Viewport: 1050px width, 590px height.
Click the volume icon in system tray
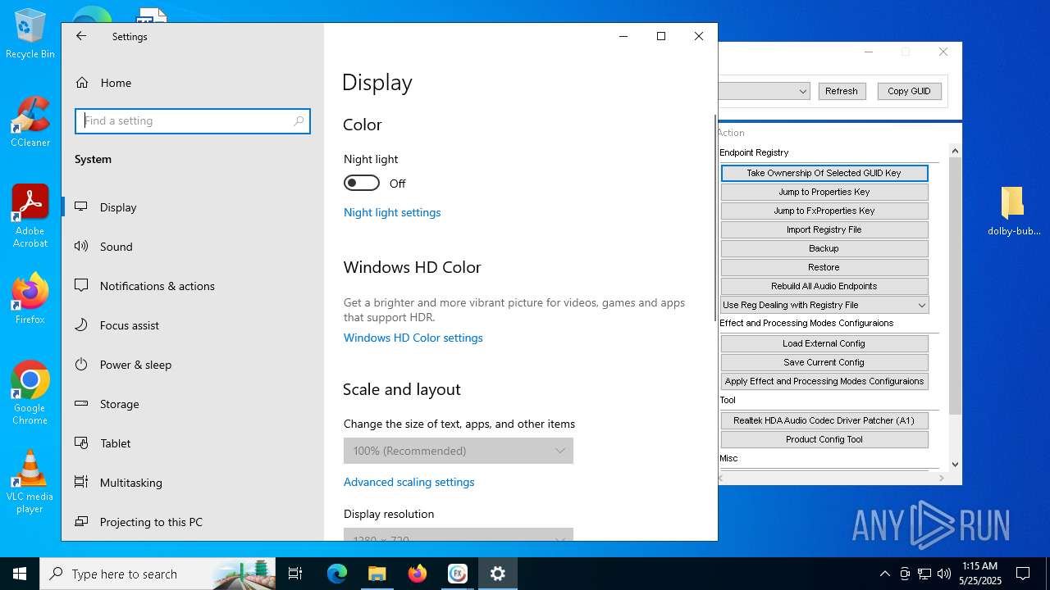(944, 574)
